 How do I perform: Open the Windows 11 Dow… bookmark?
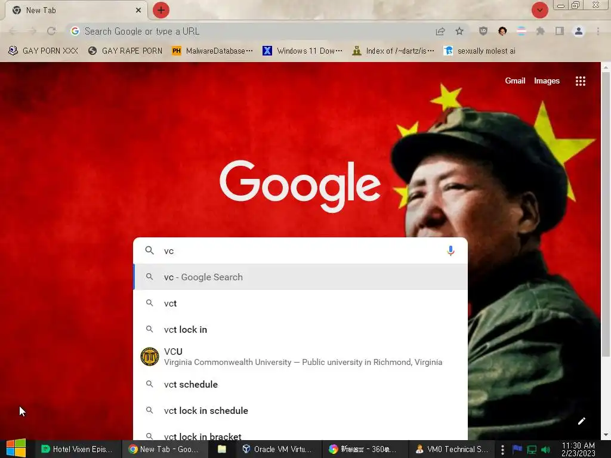(303, 51)
